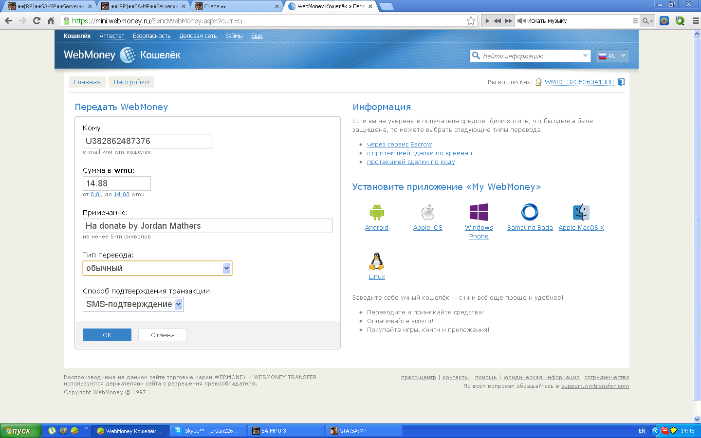Click the Samsung Bada icon
This screenshot has width=701, height=438.
(x=530, y=212)
